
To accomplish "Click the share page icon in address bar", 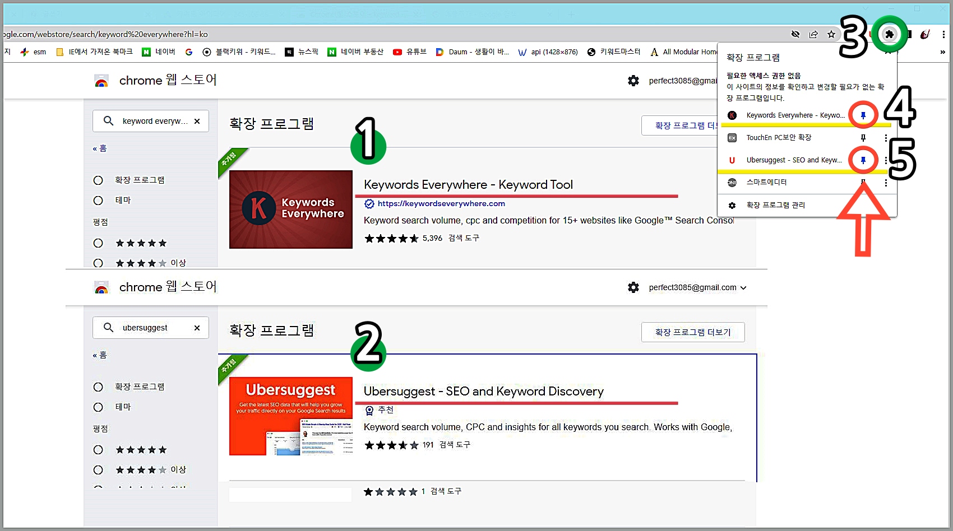I will tap(813, 35).
